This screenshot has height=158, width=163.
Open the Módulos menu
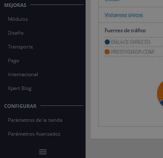[x=18, y=19]
